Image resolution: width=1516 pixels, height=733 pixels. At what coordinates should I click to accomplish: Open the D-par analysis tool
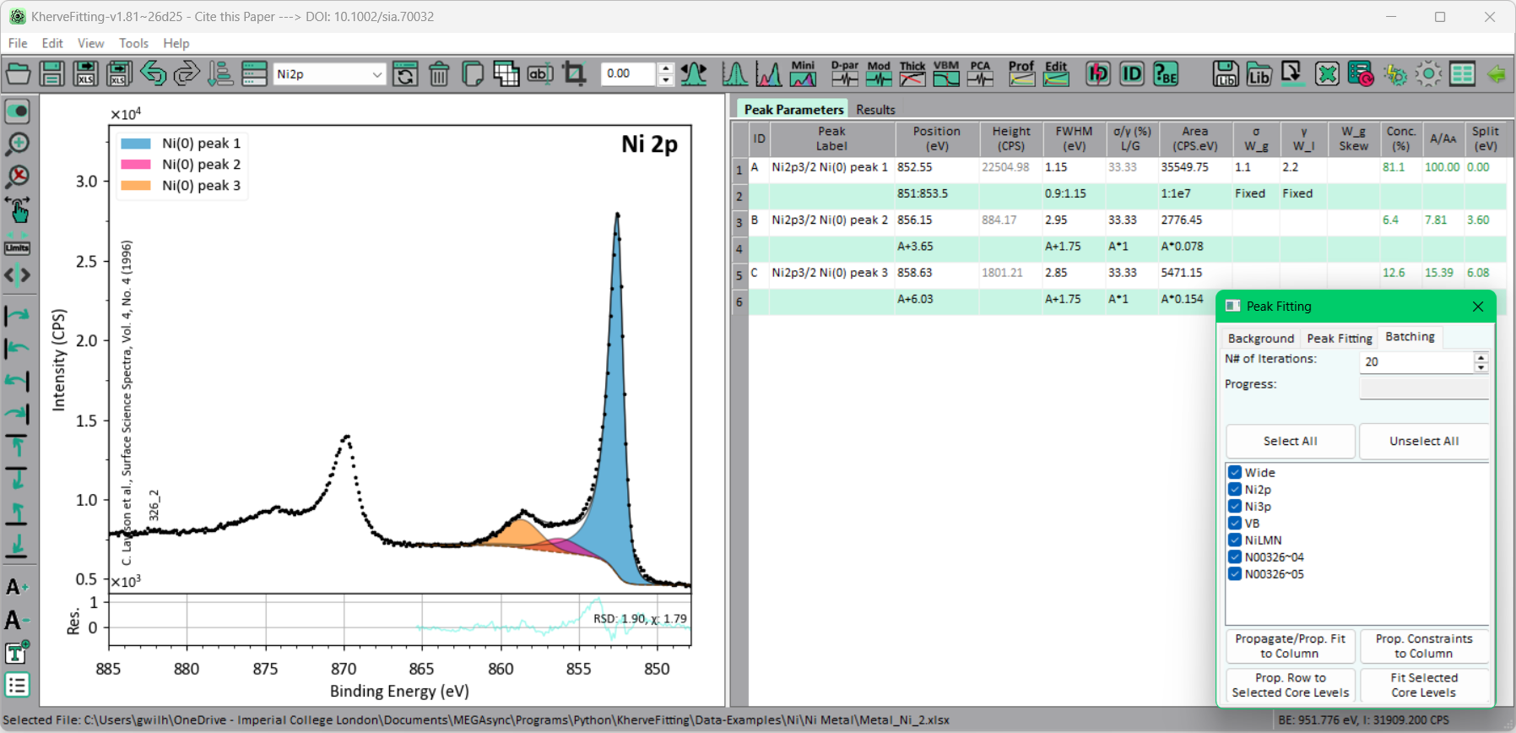coord(844,74)
